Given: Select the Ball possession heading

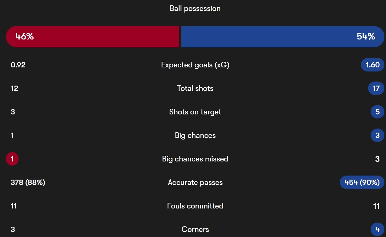Looking at the screenshot, I should click(195, 8).
